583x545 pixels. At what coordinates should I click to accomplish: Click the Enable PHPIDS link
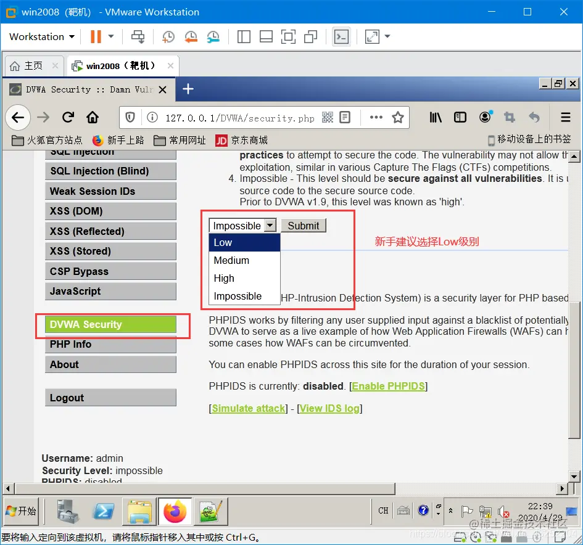388,386
